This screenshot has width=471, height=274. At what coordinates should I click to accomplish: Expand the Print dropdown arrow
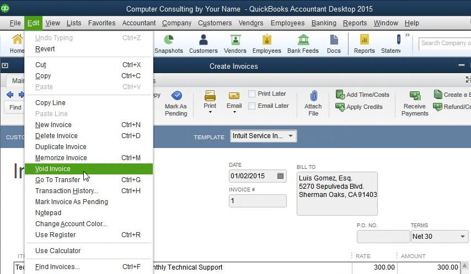pyautogui.click(x=210, y=112)
